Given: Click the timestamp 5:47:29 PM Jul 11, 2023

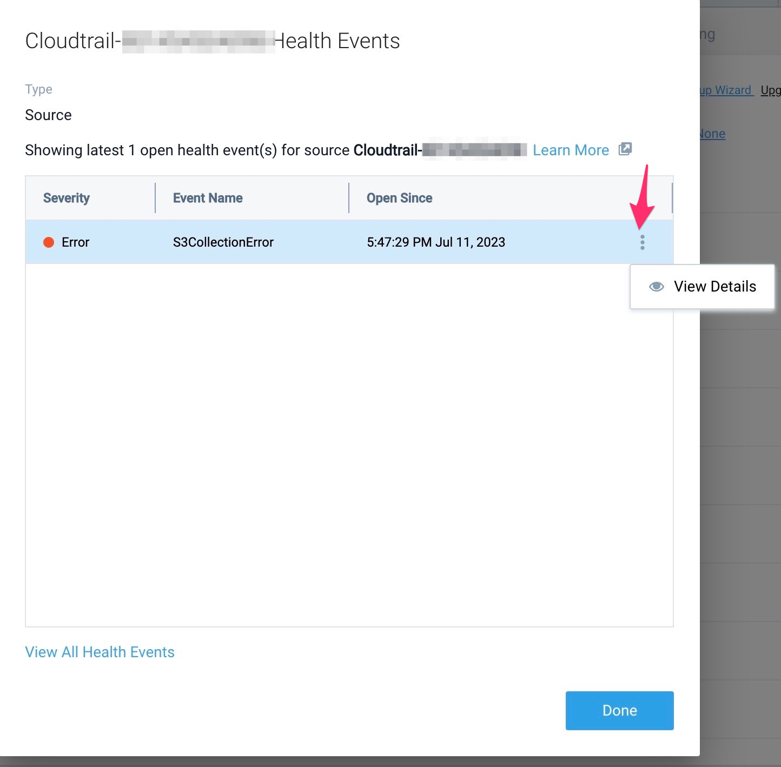Looking at the screenshot, I should 435,242.
